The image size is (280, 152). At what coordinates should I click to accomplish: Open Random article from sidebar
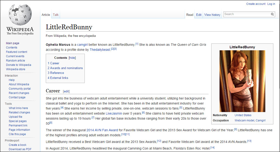click(x=15, y=61)
